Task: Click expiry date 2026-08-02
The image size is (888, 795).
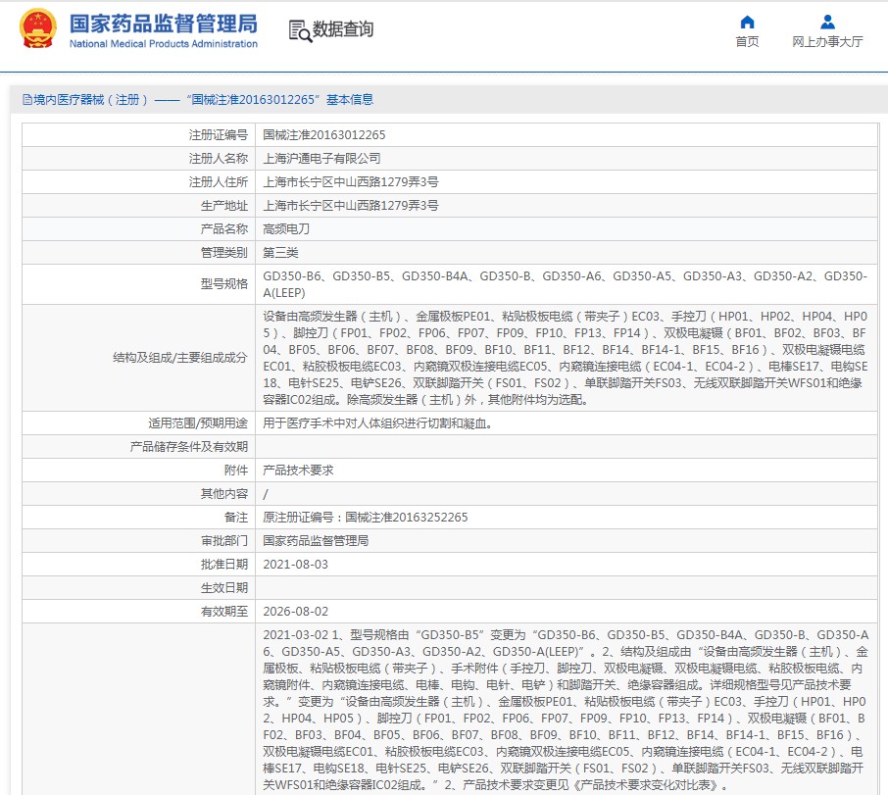Action: point(296,612)
